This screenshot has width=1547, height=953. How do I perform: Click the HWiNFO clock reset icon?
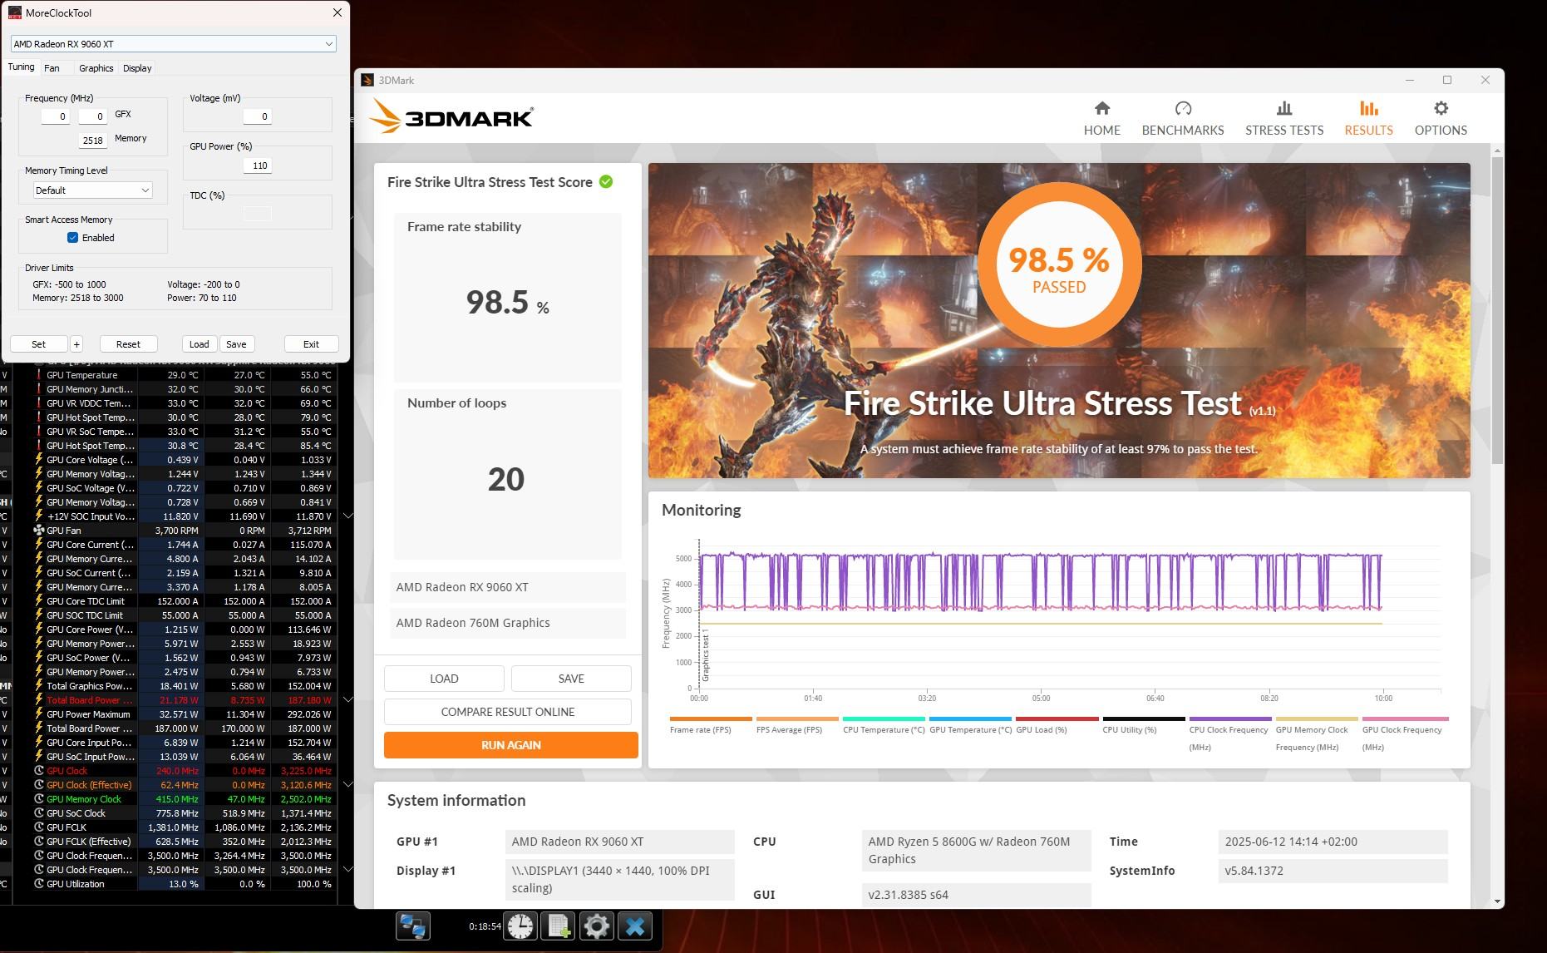[x=521, y=926]
